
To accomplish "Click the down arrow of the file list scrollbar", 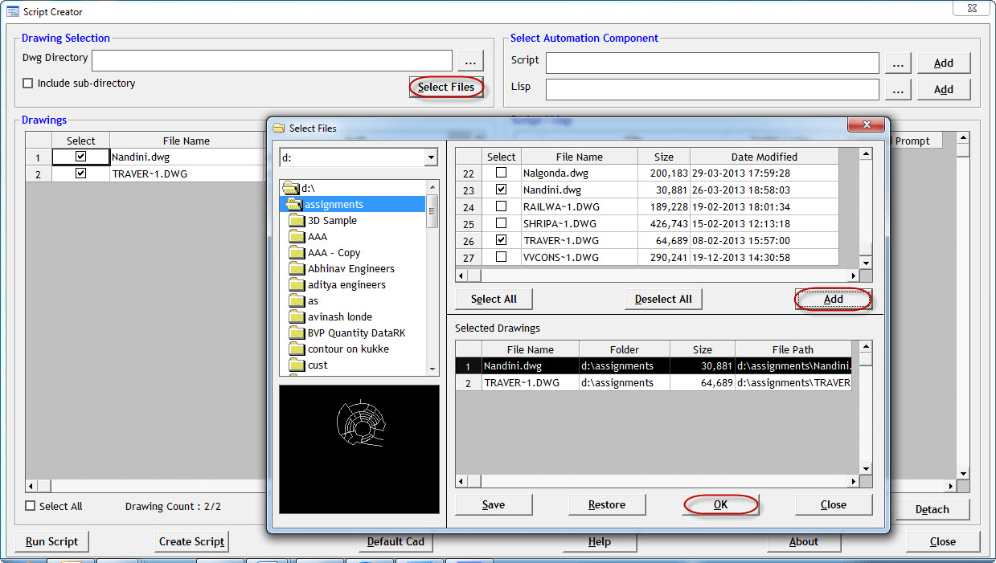I will (x=867, y=263).
